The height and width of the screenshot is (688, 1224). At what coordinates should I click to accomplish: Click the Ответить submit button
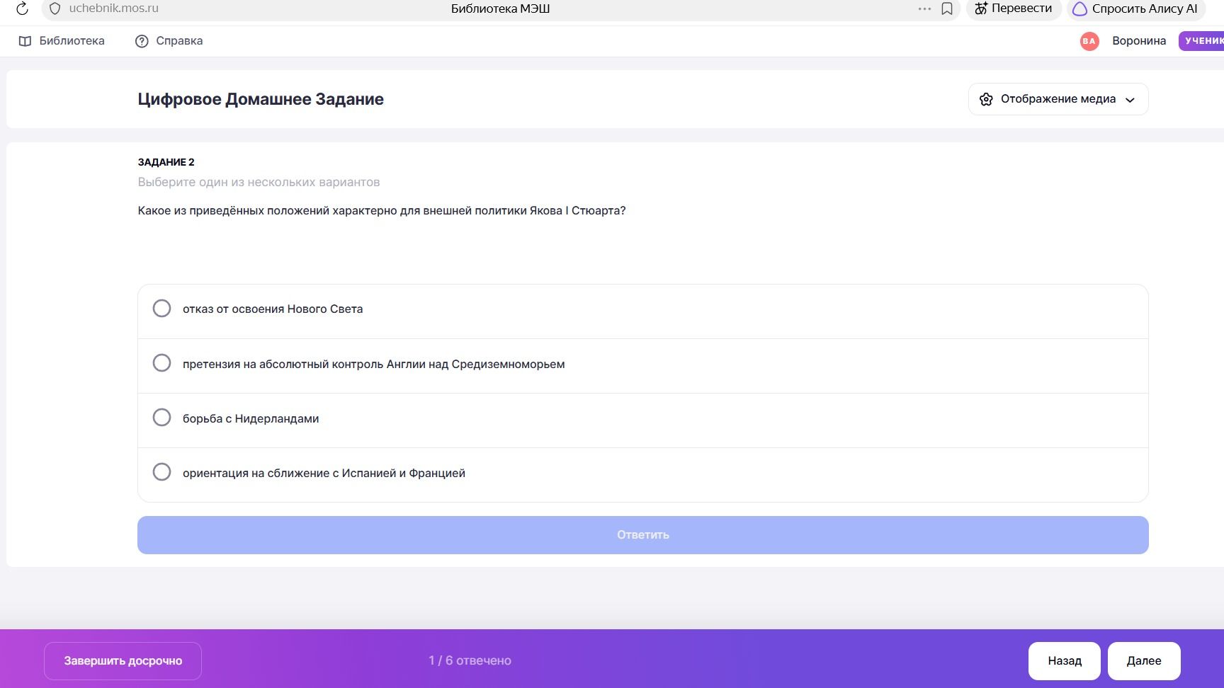(x=642, y=535)
